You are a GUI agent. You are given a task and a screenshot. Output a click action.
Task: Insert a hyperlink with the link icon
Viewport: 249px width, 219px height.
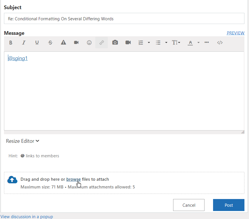102,43
